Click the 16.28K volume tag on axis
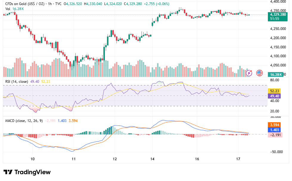292x181 pixels. tap(276, 74)
